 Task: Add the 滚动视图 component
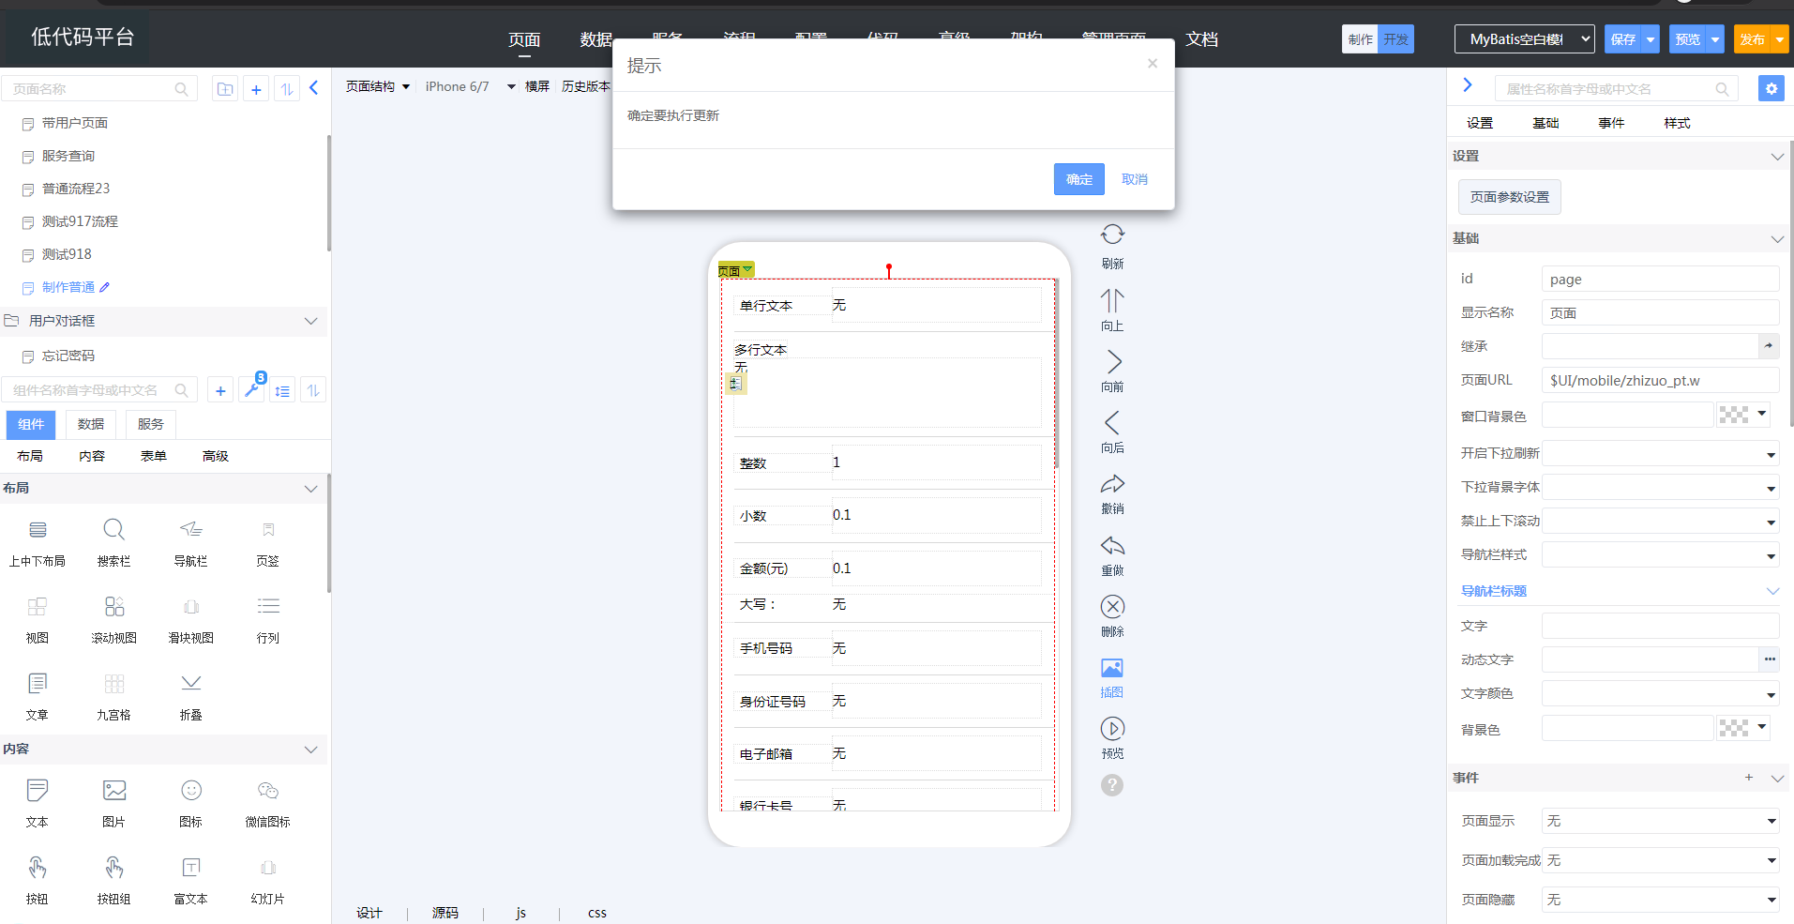click(x=113, y=619)
